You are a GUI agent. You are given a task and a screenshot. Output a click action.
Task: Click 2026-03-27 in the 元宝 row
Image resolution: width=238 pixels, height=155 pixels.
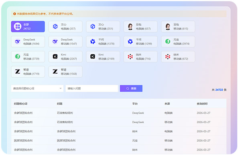[x=203, y=141]
